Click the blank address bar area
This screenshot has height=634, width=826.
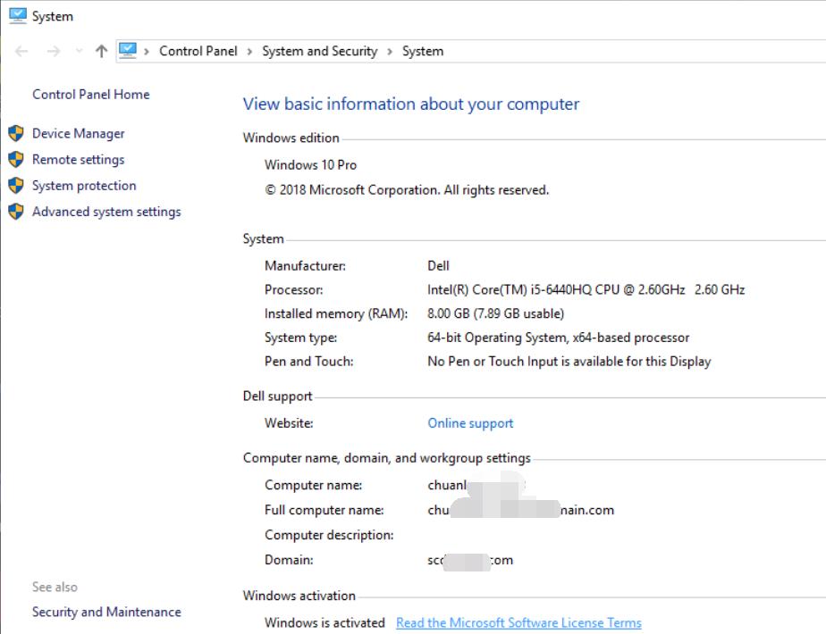(x=626, y=51)
